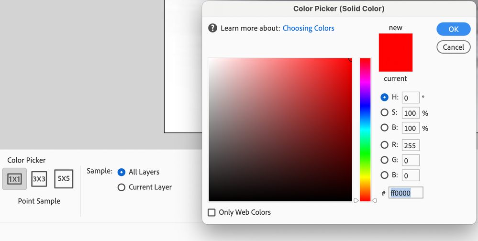
Task: Select the R red radio button
Action: coord(384,145)
